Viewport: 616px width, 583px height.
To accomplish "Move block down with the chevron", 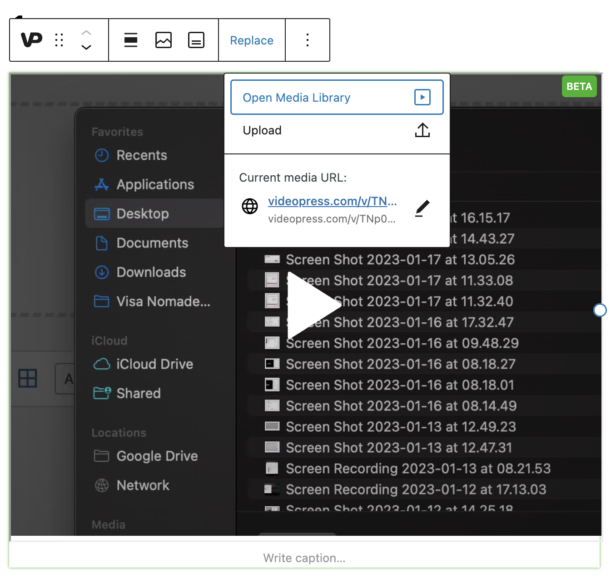I will (86, 47).
